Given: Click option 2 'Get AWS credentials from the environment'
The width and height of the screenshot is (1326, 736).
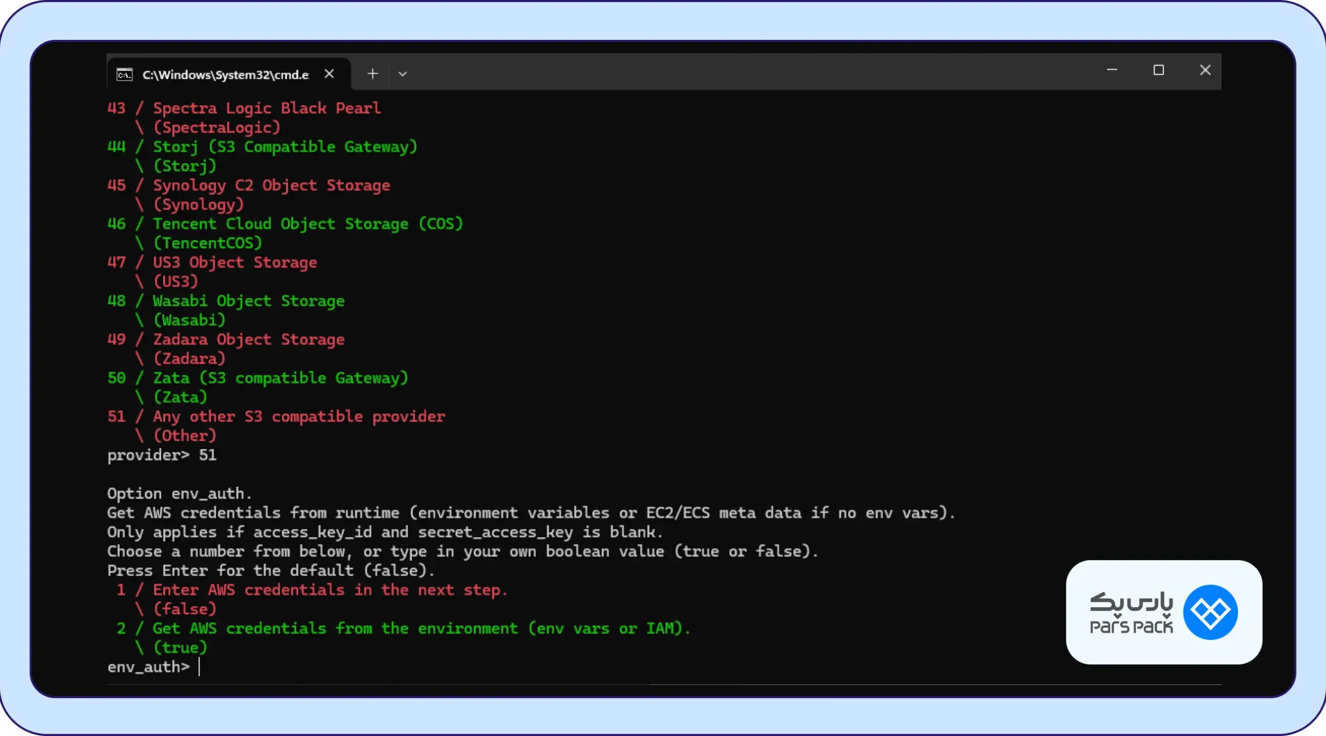Looking at the screenshot, I should [x=403, y=628].
